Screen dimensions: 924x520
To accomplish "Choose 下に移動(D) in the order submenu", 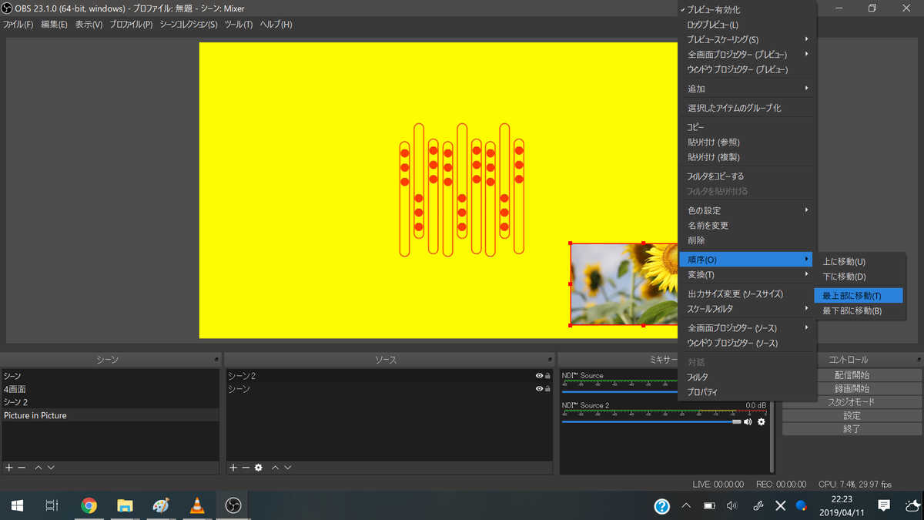I will [859, 277].
